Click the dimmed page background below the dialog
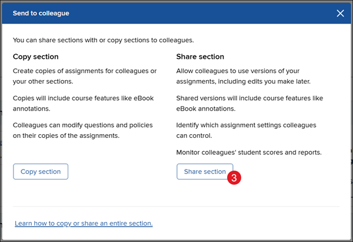Viewport: 353px width, 242px height. pos(176,240)
